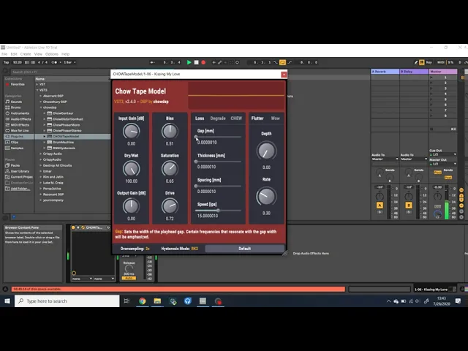The height and width of the screenshot is (351, 468).
Task: Click the Speed [ips] slider
Action: point(218,211)
